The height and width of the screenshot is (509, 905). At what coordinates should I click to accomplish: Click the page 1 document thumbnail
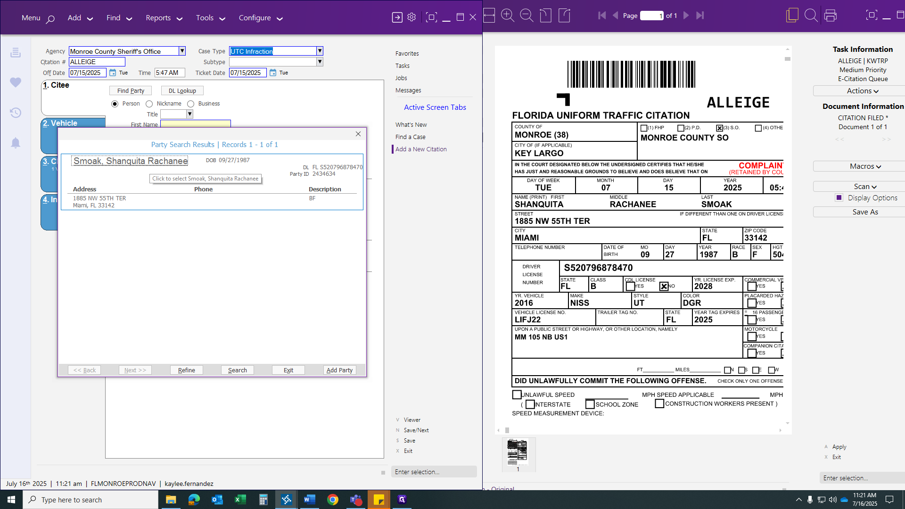518,452
